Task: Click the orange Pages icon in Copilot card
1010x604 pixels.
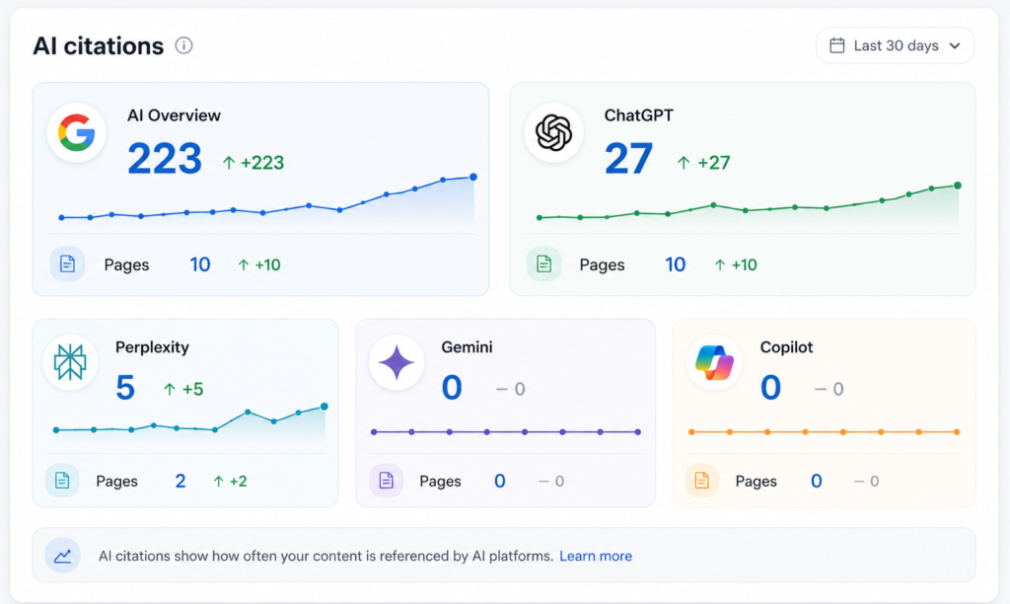Action: coord(702,481)
